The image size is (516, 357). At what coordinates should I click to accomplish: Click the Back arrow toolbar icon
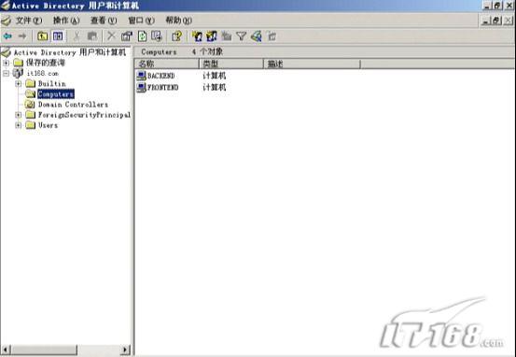(7, 36)
